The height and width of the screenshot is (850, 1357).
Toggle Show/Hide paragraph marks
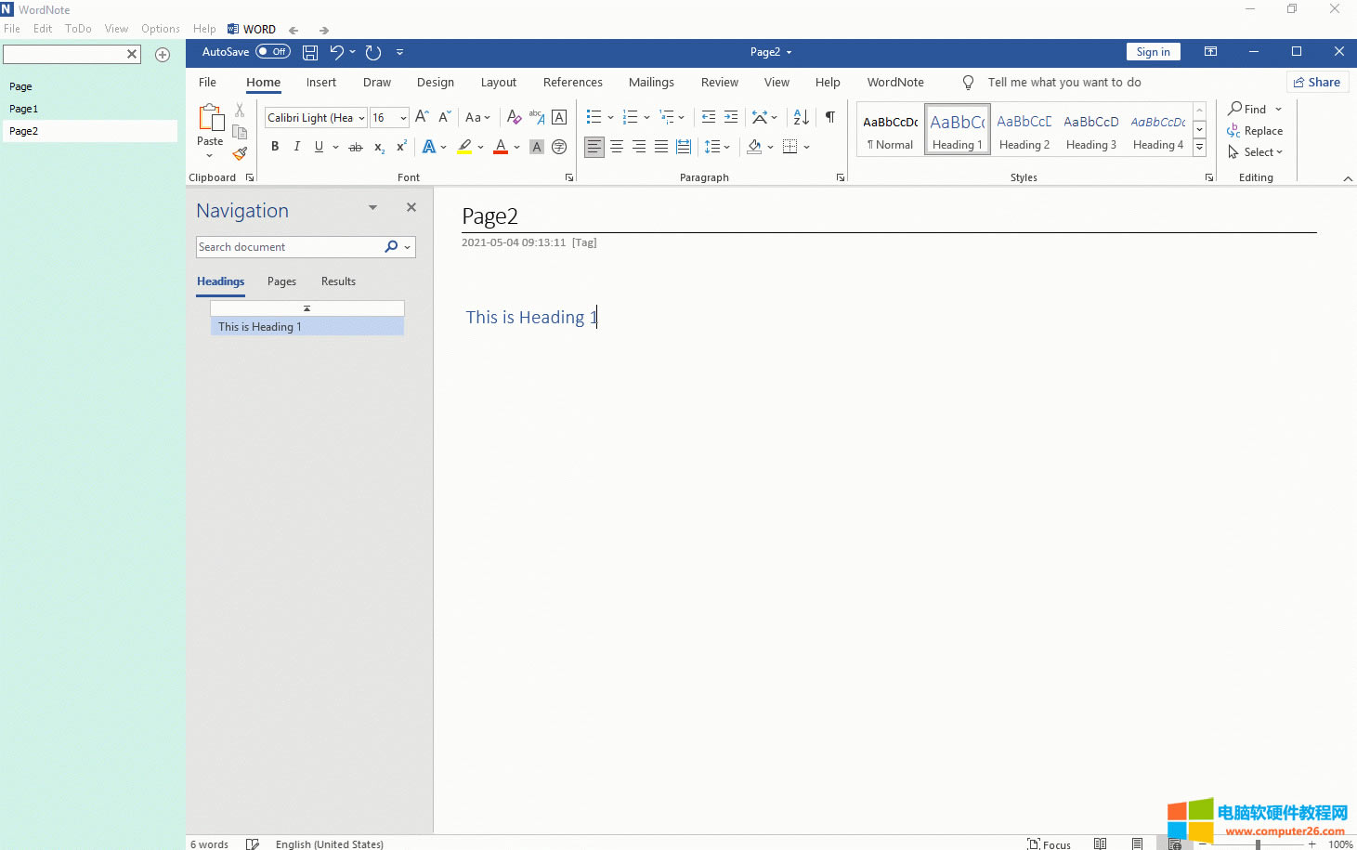click(830, 117)
